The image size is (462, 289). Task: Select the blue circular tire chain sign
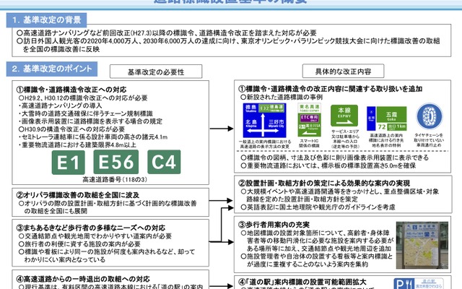430,116
